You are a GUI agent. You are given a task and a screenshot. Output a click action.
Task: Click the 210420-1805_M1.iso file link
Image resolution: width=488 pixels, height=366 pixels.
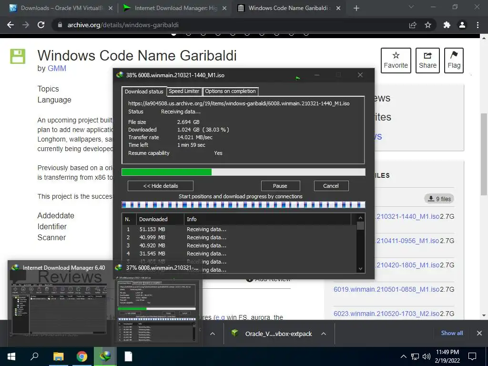[x=407, y=265]
